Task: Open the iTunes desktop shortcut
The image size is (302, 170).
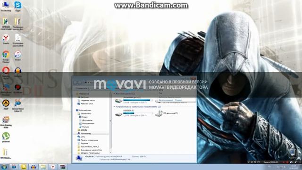Action: (x=18, y=56)
